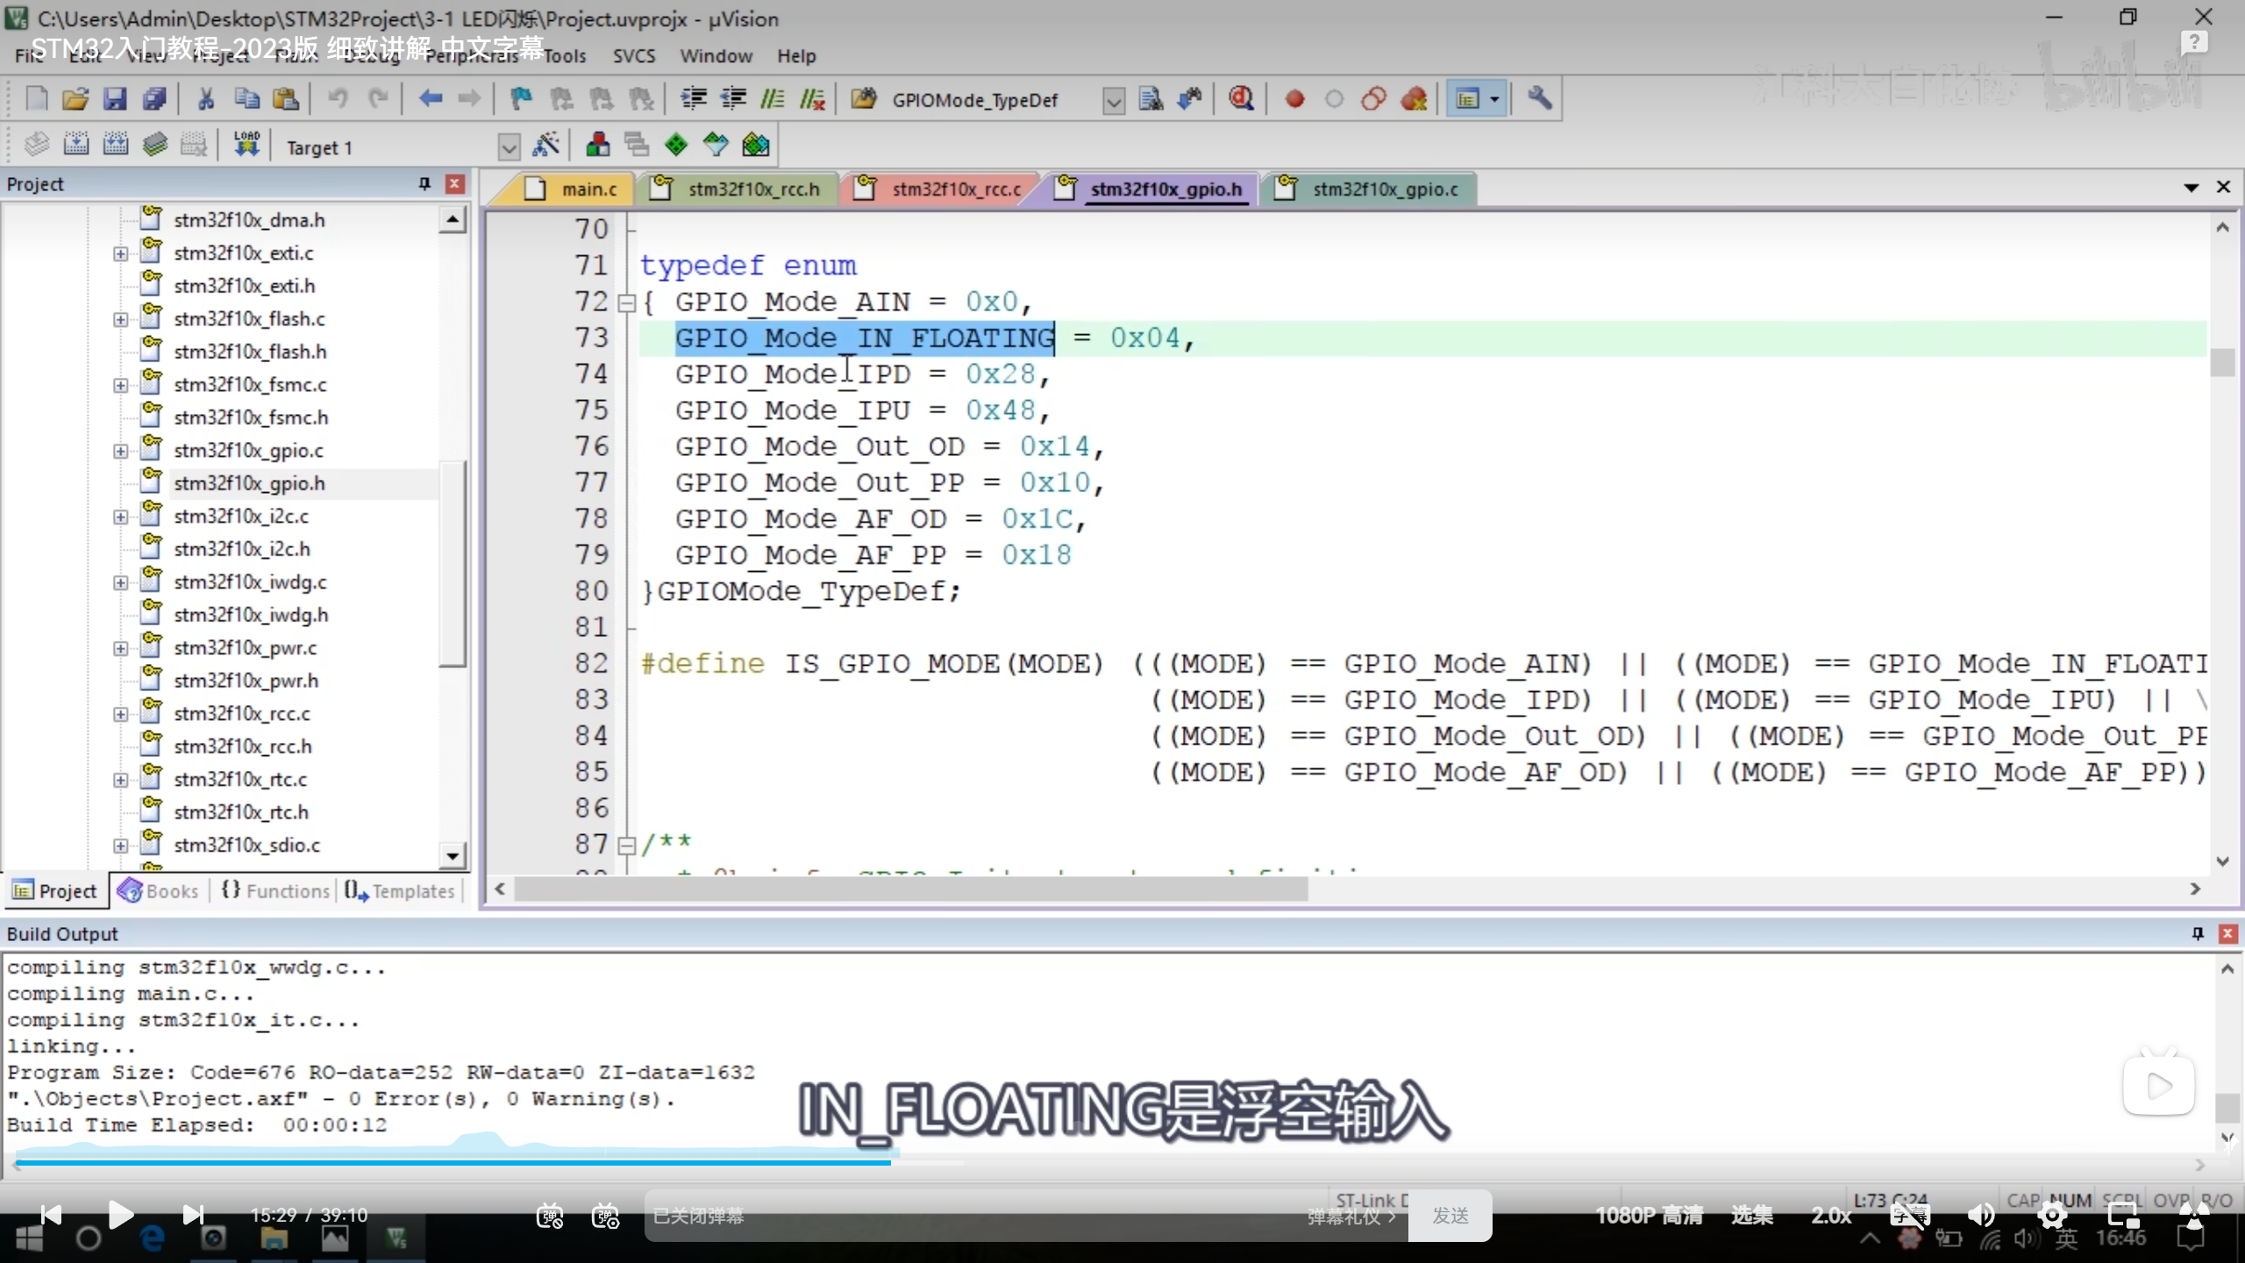Viewport: 2245px width, 1263px height.
Task: Open Options for Target magic wand icon
Action: point(545,146)
